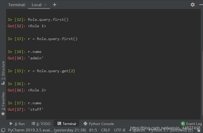This screenshot has height=133, width=203.
Task: Click the <Role 2> output
Action: pyautogui.click(x=37, y=90)
